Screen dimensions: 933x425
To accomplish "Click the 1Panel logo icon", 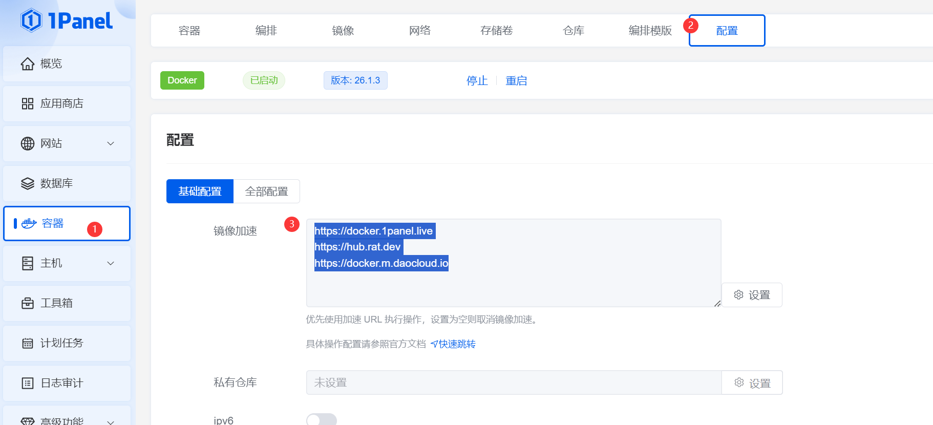I will point(31,20).
